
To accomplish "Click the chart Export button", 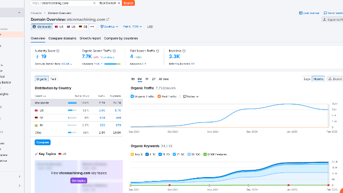I will click(x=335, y=79).
